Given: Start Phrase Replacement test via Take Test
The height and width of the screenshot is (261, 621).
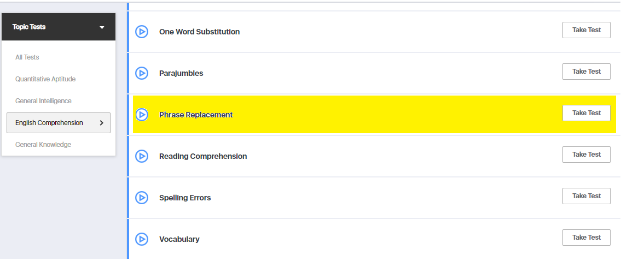Looking at the screenshot, I should click(586, 113).
